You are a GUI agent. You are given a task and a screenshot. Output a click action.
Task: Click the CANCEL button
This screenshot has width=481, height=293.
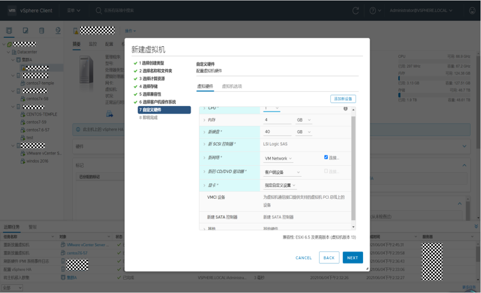304,258
